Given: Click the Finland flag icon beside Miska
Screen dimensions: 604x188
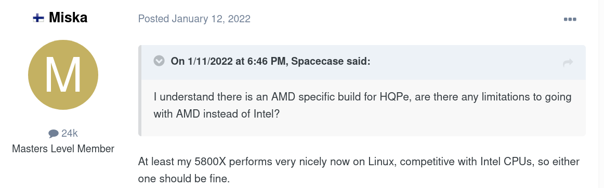Looking at the screenshot, I should click(38, 18).
